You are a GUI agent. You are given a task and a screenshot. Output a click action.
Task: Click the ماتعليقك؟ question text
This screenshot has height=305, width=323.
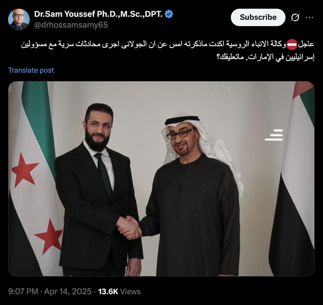[x=230, y=57]
